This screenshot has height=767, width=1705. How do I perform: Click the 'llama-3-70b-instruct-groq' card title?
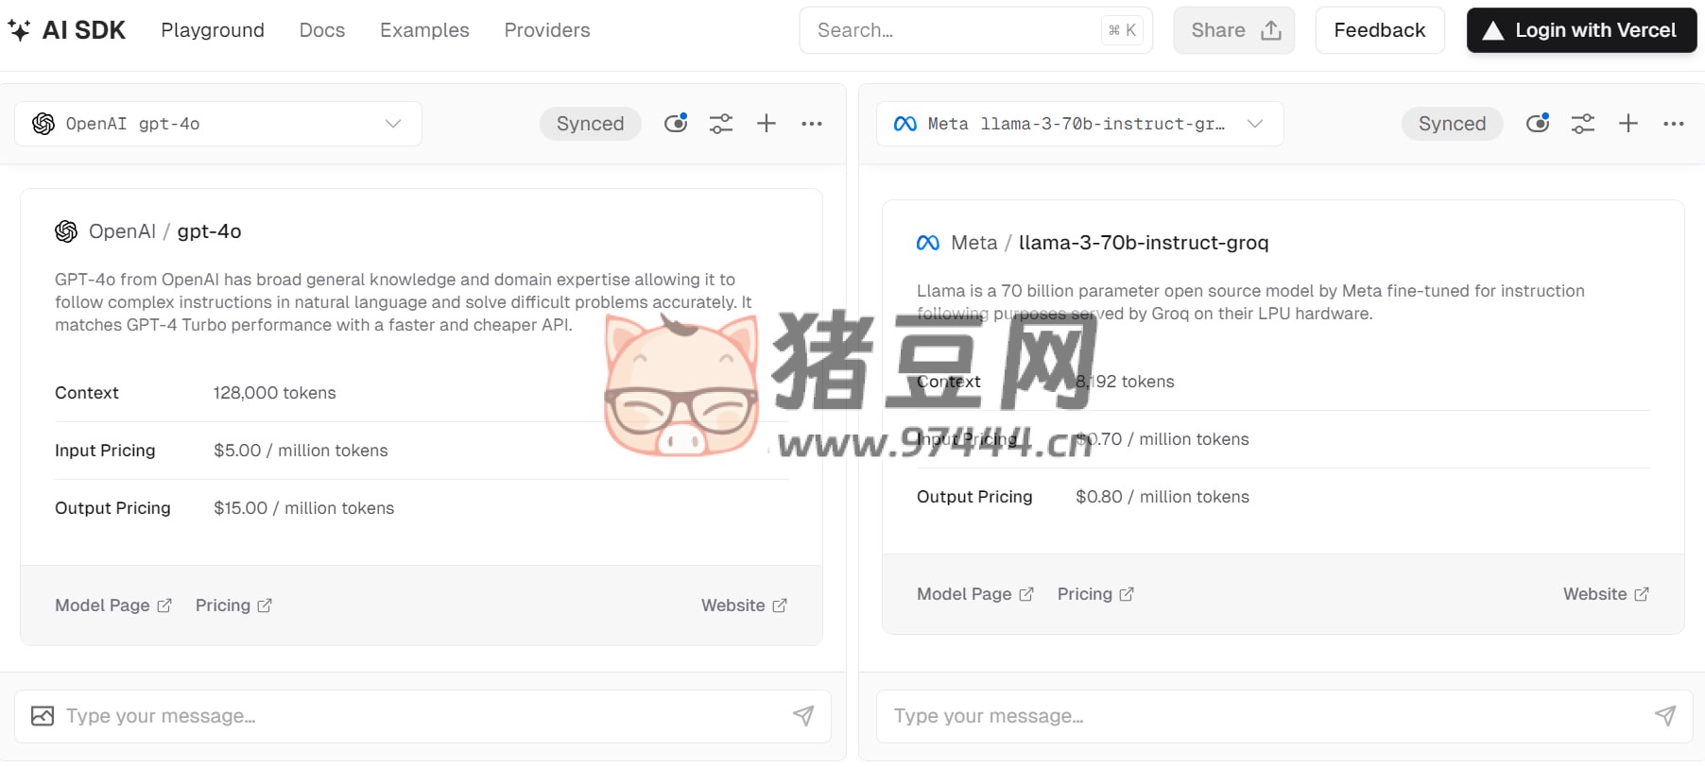(1144, 243)
